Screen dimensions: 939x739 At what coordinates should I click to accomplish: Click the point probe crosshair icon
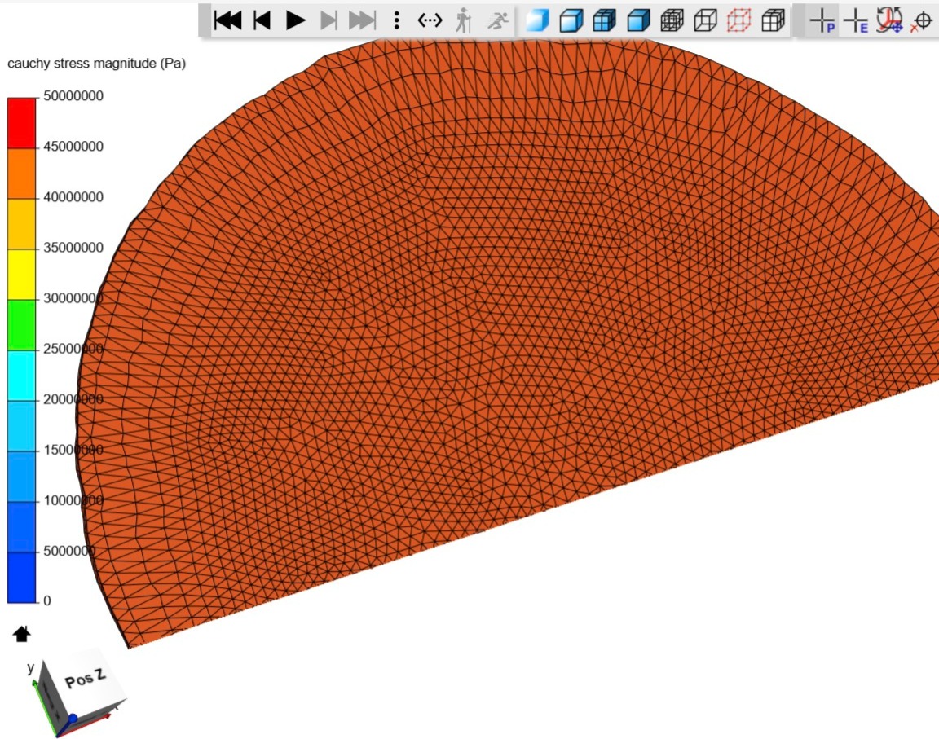tap(823, 20)
